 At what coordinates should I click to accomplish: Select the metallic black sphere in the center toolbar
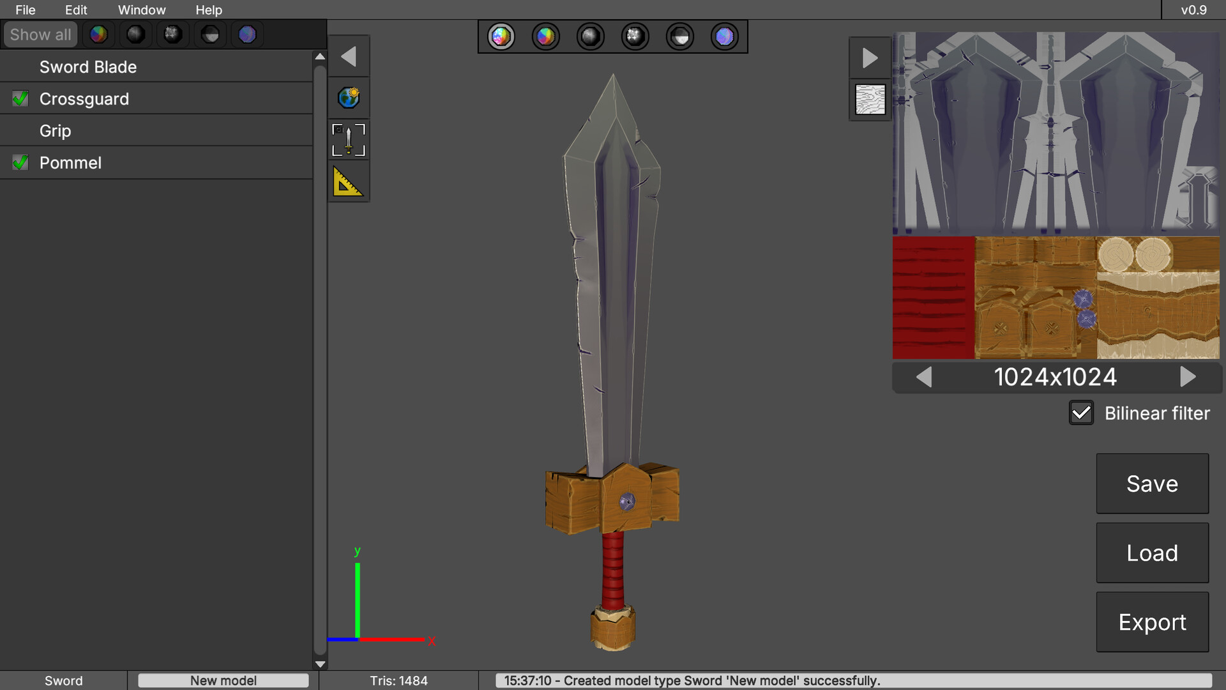[590, 36]
